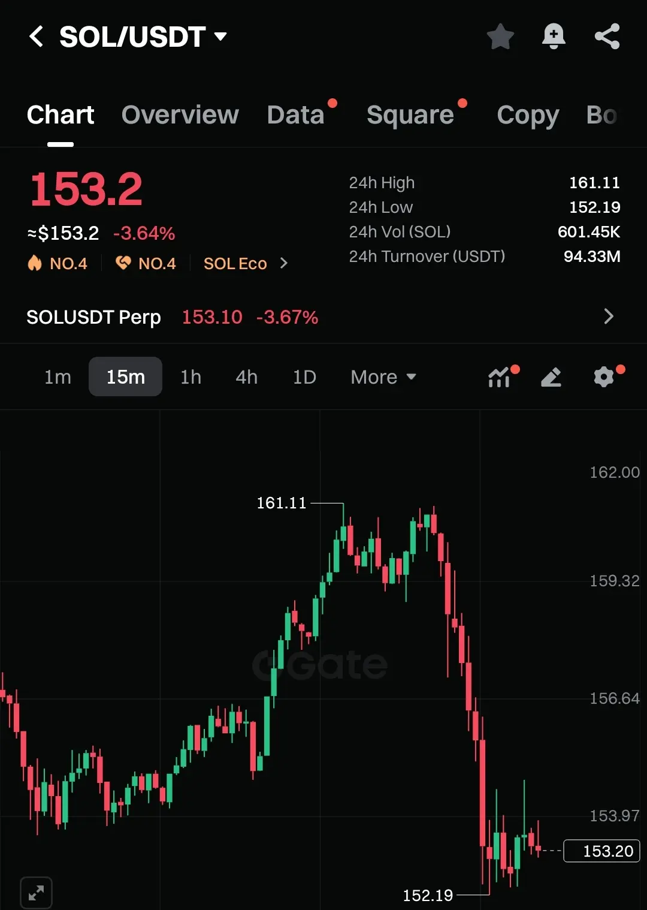This screenshot has height=910, width=647.
Task: Expand tags with chevron beside SOL Eco
Action: click(x=284, y=263)
